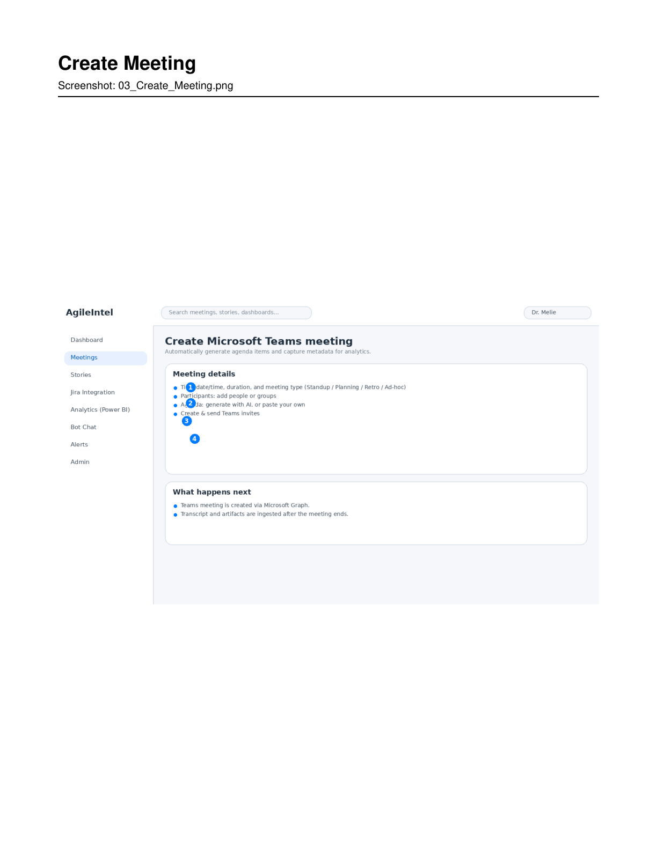Click the AgileIntel logo text
Image resolution: width=657 pixels, height=850 pixels.
click(x=90, y=312)
